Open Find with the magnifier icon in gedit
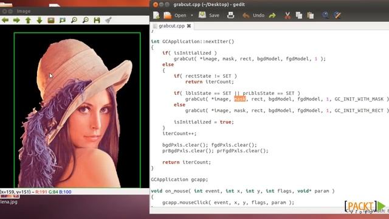 pyautogui.click(x=326, y=15)
